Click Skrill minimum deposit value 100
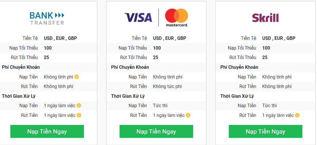 click(266, 48)
